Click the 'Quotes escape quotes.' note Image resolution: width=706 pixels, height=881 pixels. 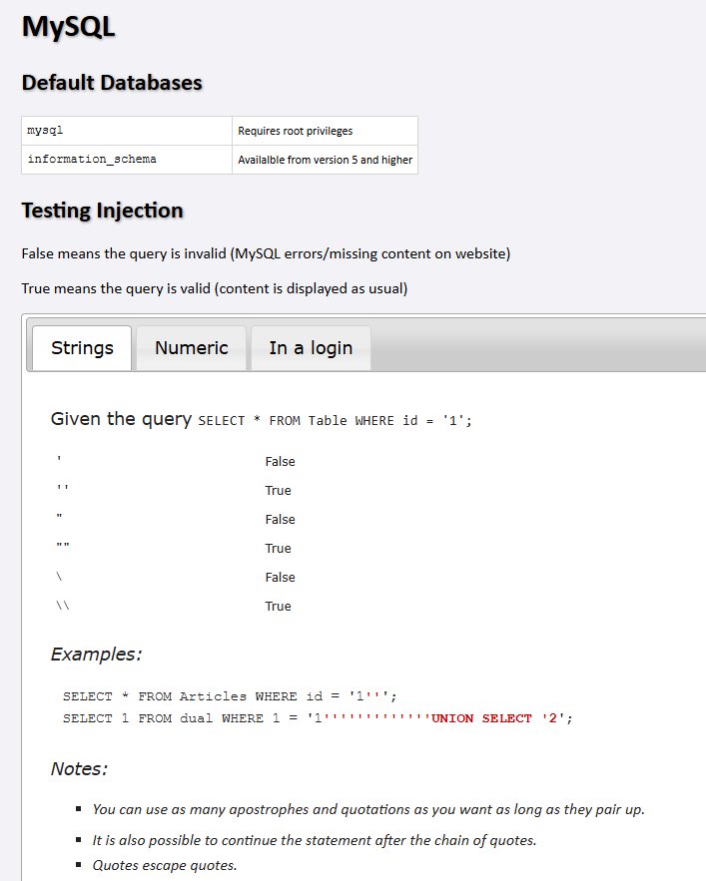pyautogui.click(x=165, y=865)
